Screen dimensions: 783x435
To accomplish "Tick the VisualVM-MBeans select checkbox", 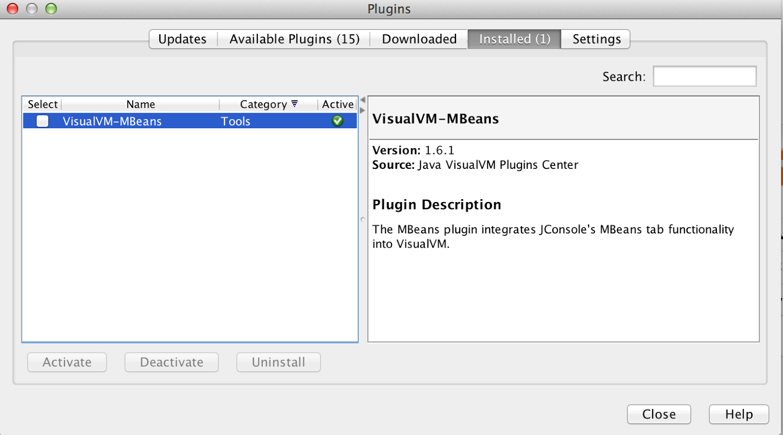I will [x=43, y=121].
